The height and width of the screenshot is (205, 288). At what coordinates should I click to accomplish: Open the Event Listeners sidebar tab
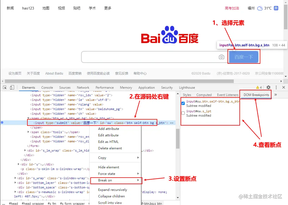pos(228,95)
